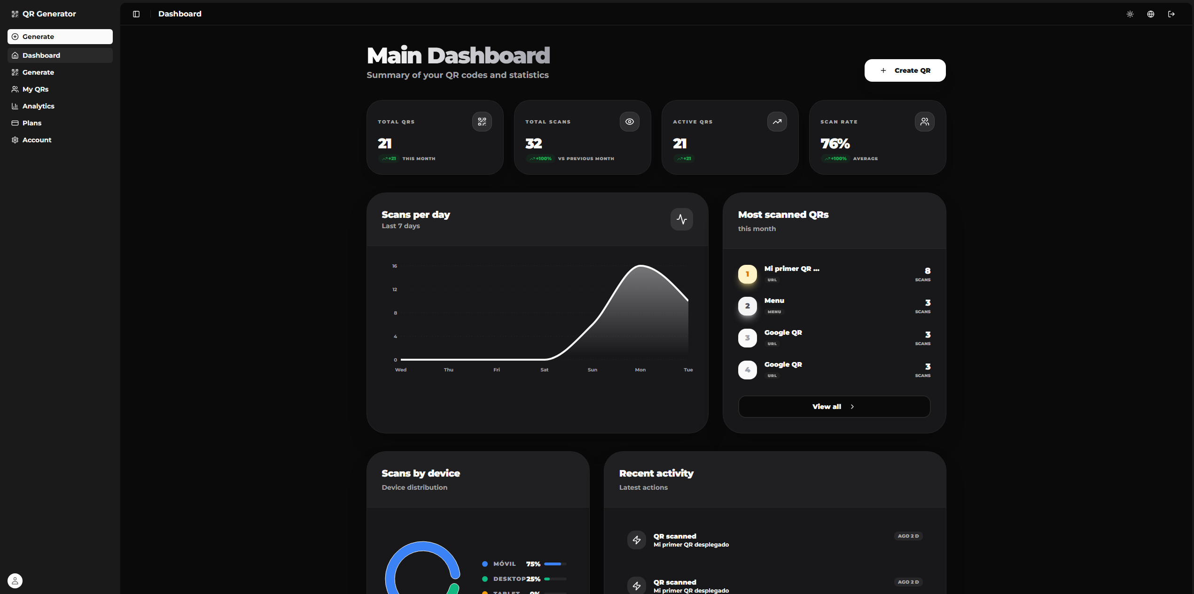Click the white Generate button in sidebar
Screen dimensions: 1194x594
coord(60,37)
